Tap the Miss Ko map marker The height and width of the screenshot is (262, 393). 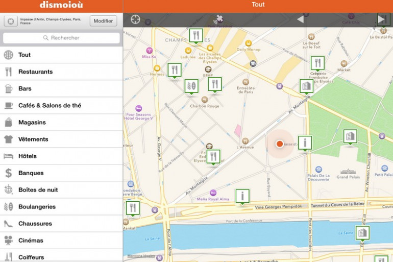149,51
